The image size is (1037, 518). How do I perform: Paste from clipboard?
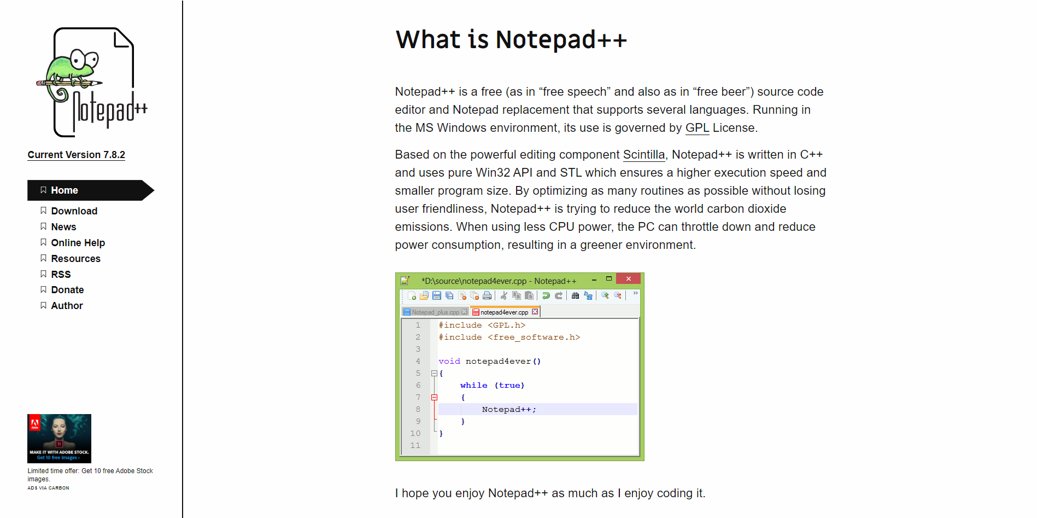529,296
